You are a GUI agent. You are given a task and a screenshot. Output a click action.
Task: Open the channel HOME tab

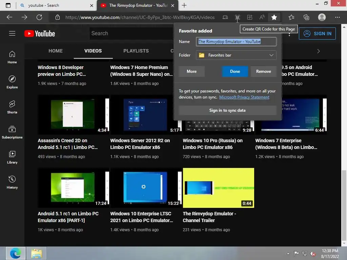[56, 51]
